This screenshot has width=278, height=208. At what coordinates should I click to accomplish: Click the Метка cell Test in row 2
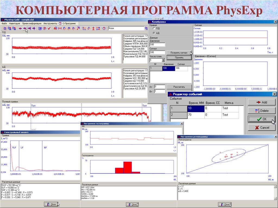click(x=230, y=115)
